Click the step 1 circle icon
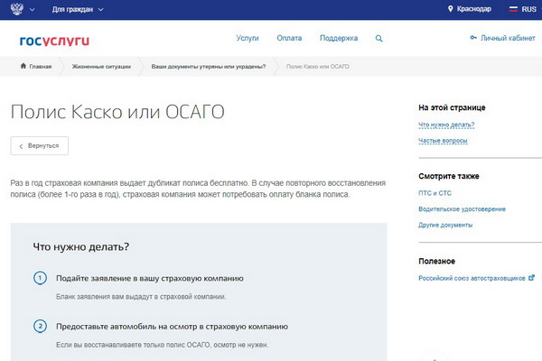 (x=40, y=278)
